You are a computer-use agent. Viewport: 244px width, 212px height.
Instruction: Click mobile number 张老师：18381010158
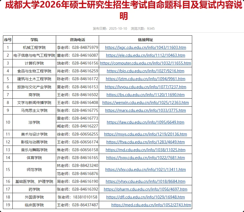(x=77, y=197)
